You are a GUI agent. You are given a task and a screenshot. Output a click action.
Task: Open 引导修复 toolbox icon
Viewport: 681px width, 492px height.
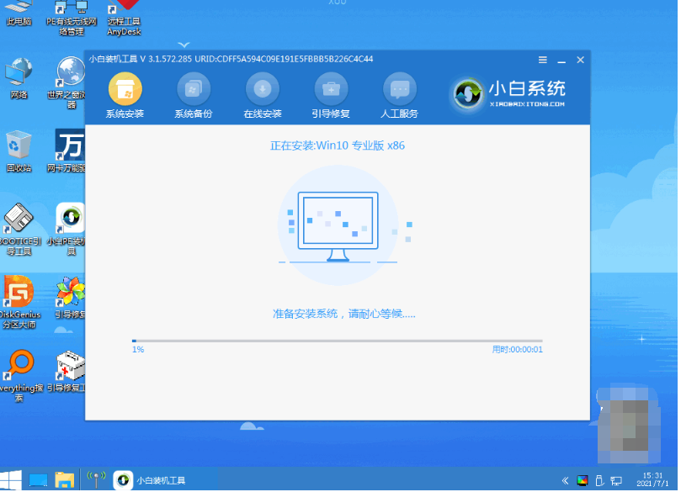pos(331,89)
